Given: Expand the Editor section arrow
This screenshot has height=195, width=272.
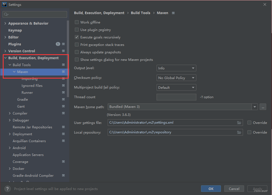Looking at the screenshot, I should (x=5, y=37).
